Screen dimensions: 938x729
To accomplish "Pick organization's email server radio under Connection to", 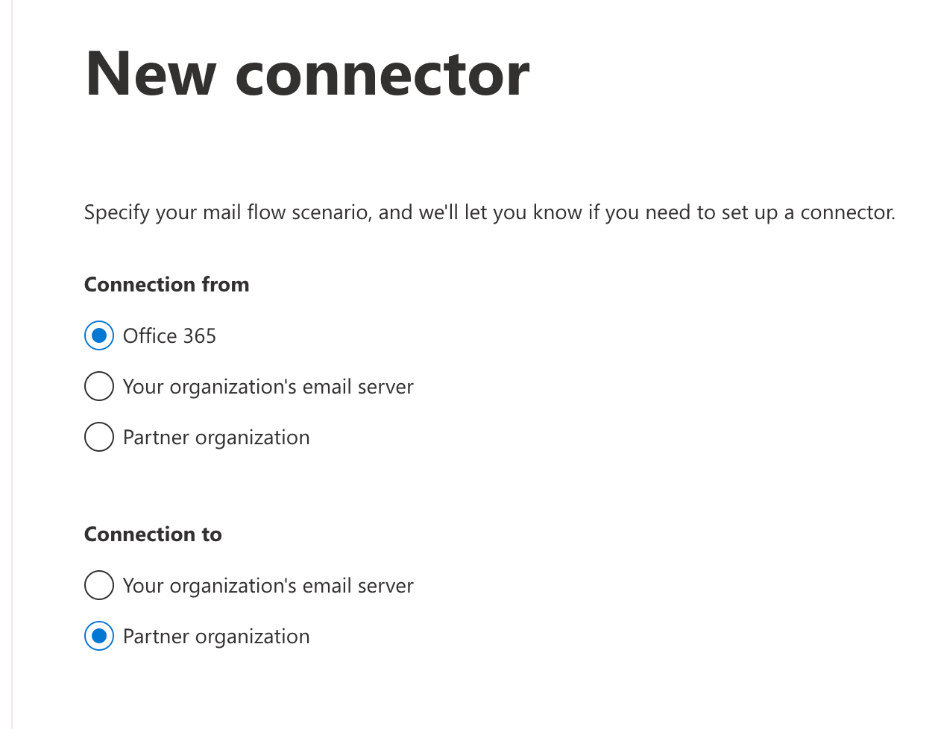I will coord(99,585).
